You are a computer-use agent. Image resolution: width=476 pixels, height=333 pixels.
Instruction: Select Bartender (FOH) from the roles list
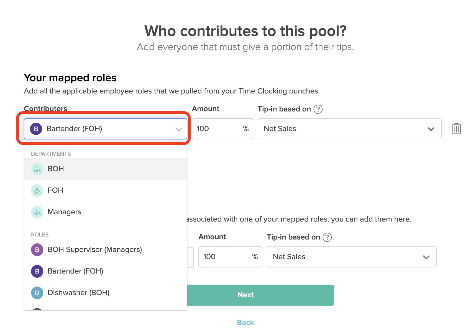[x=76, y=271]
